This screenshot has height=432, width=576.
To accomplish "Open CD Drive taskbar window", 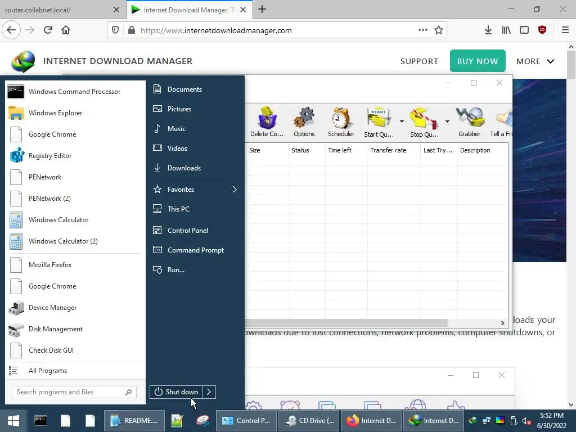I will 308,421.
